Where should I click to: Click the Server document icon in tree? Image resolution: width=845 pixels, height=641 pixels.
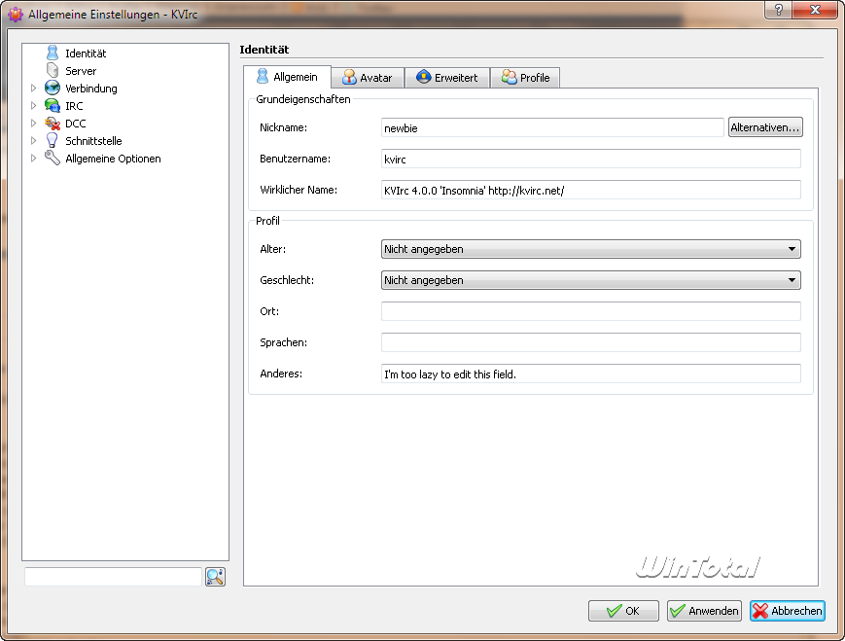point(53,71)
